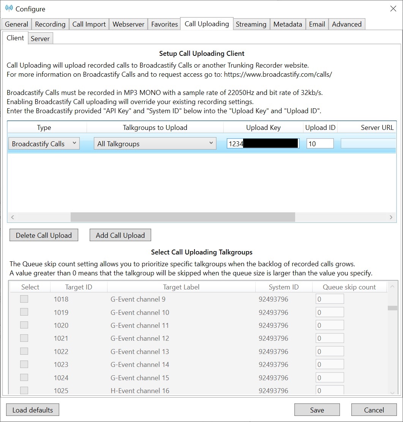Enable talkgroup 1020 checkbox
The width and height of the screenshot is (403, 422).
(x=24, y=325)
